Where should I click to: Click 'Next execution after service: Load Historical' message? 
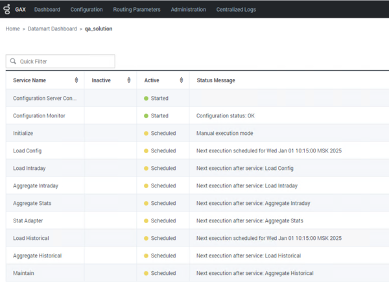point(248,256)
